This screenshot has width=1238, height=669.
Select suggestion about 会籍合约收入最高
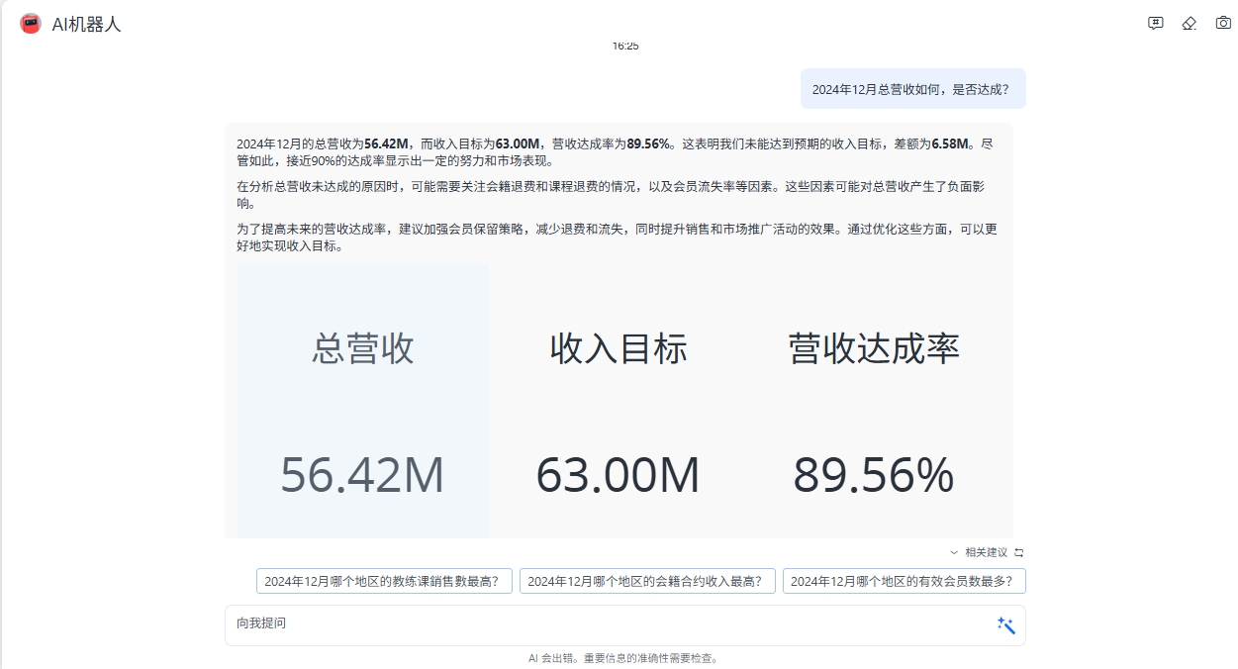[x=647, y=581]
